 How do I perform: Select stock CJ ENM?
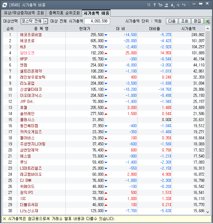pos(26,180)
